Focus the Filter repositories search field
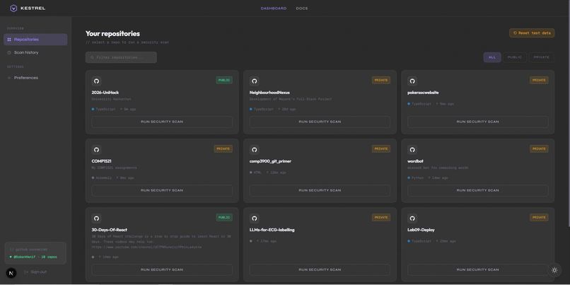The image size is (570, 285). click(121, 57)
